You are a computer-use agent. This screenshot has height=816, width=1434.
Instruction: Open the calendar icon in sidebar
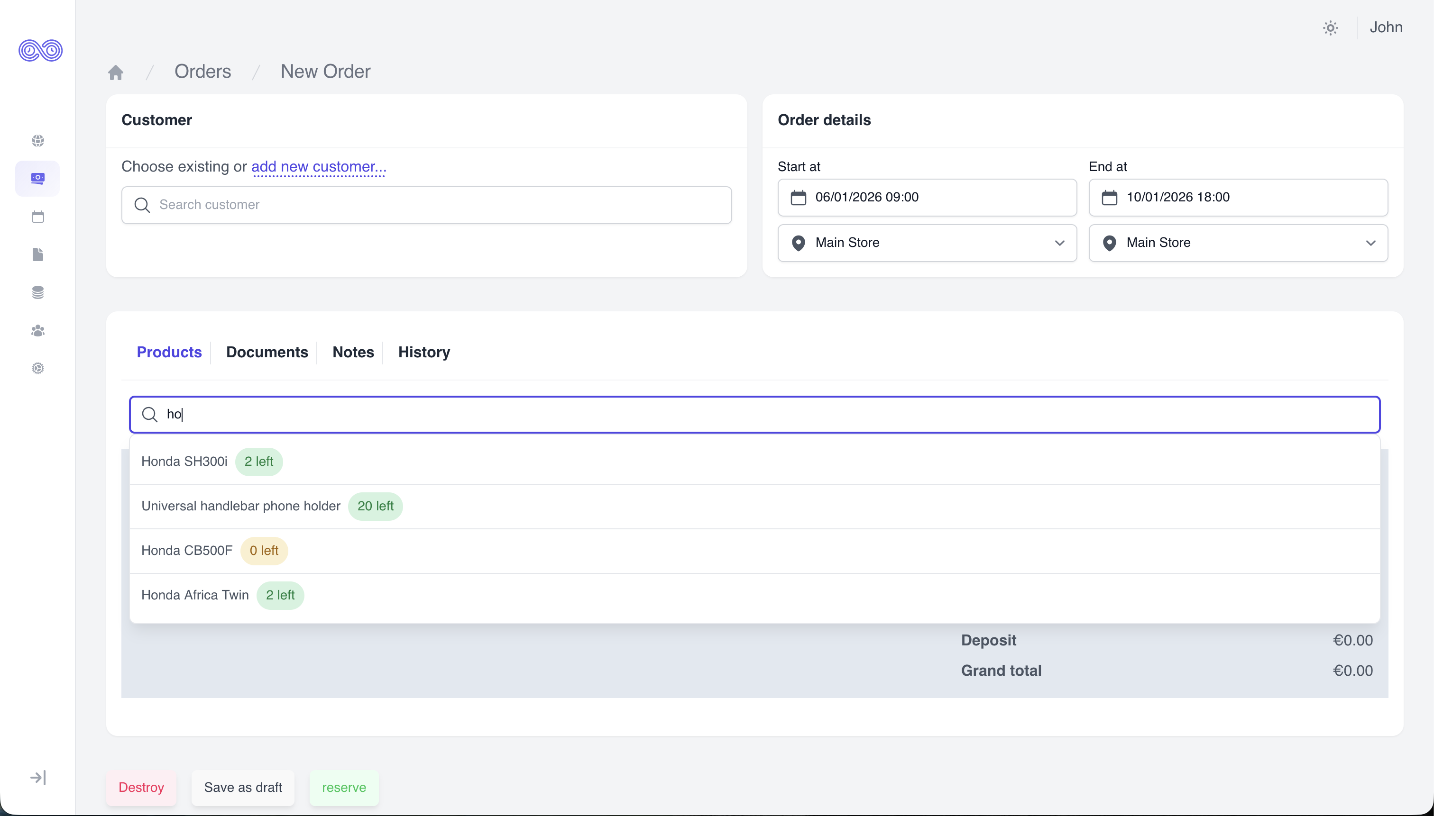37,217
